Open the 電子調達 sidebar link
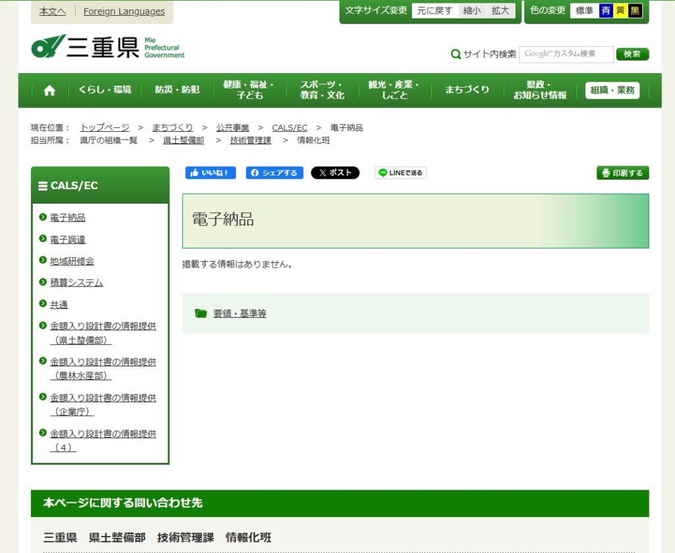The image size is (675, 553). click(67, 239)
